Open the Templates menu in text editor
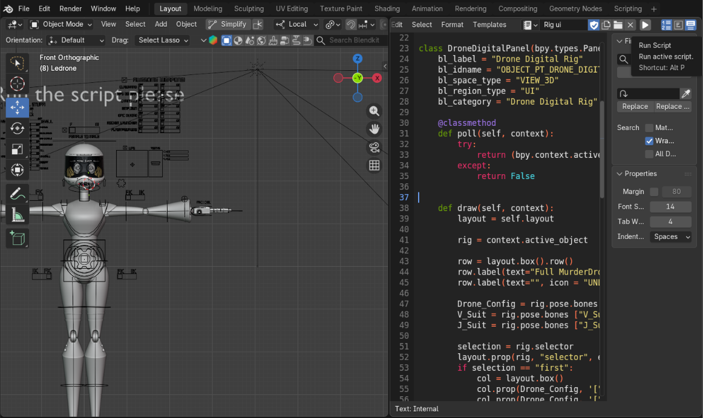703x418 pixels. click(489, 25)
